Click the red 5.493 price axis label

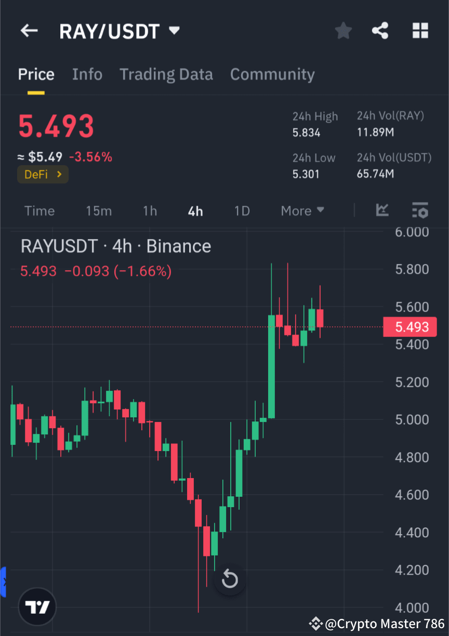click(410, 327)
